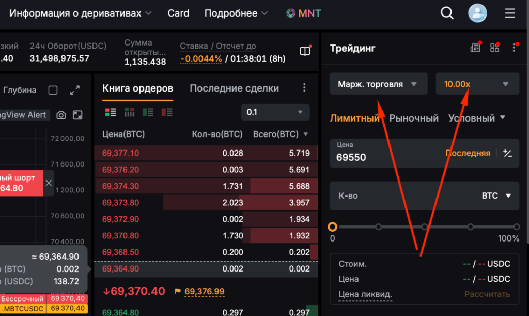Image resolution: width=529 pixels, height=316 pixels.
Task: Select the Рыночный order type tab
Action: coord(414,118)
